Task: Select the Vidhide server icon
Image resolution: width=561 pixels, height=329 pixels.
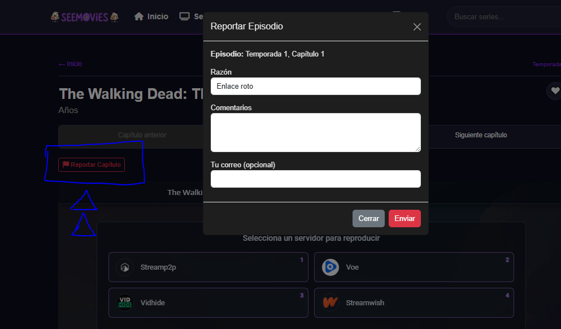Action: pos(124,302)
